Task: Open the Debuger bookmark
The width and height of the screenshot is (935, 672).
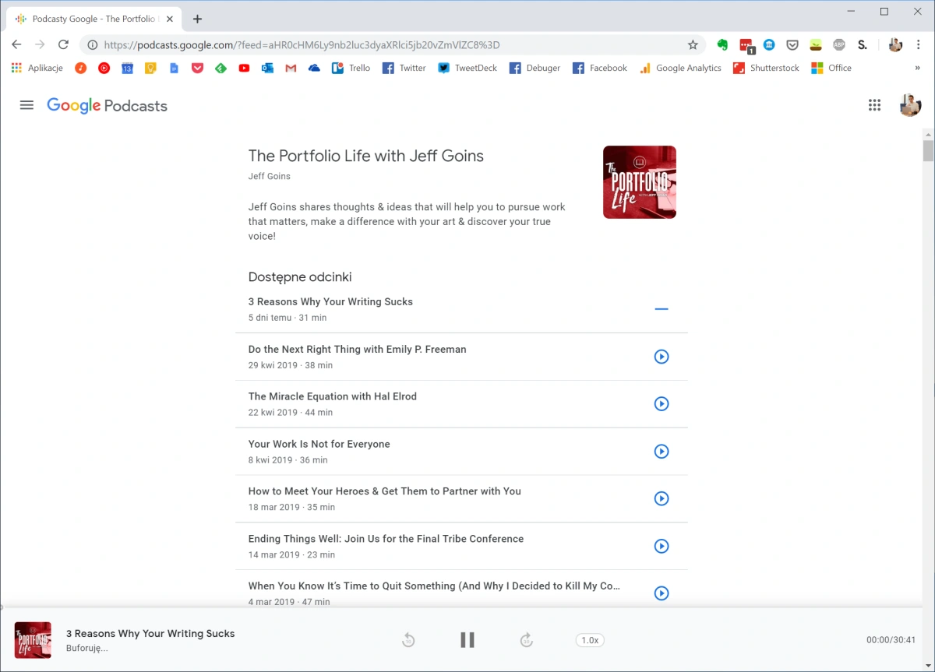Action: (x=535, y=69)
